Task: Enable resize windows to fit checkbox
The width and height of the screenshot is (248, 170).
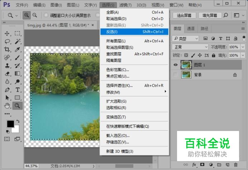Action: [46, 15]
